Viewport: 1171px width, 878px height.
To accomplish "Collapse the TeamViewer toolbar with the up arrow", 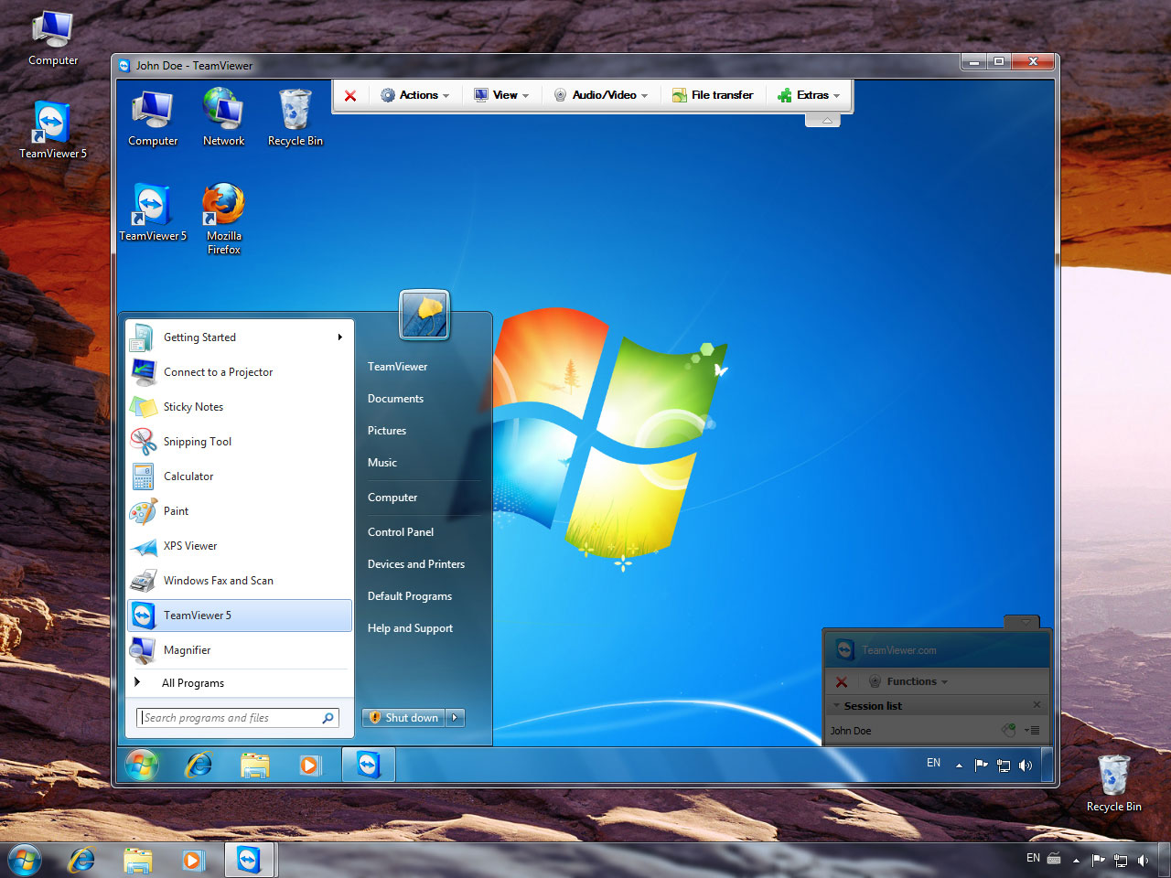I will tap(823, 121).
